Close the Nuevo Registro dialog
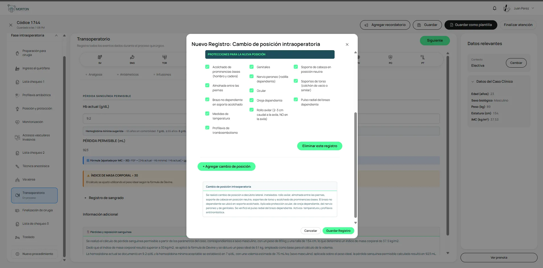Screen dimensions: 543x268 pos(347,44)
